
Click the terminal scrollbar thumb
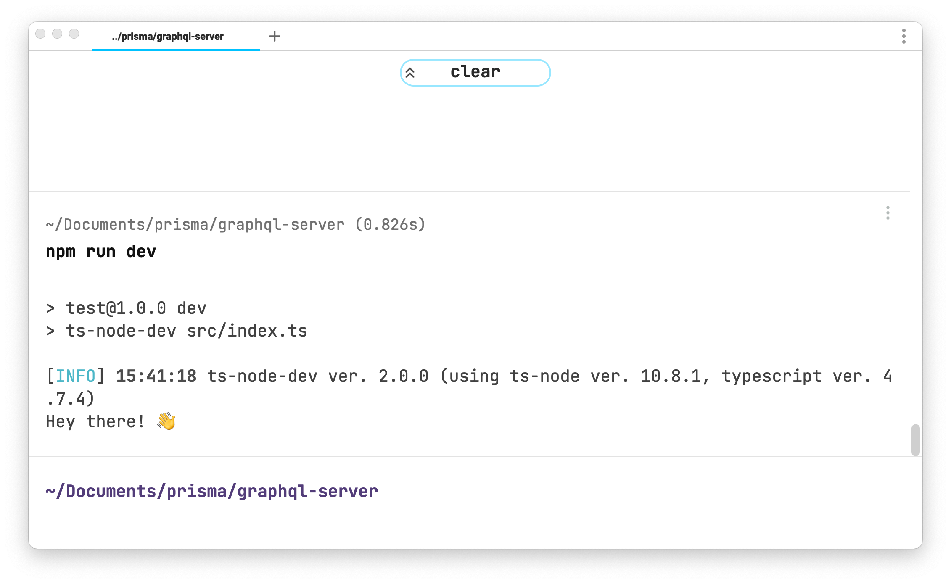pyautogui.click(x=915, y=440)
